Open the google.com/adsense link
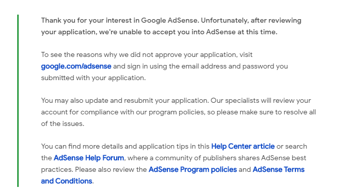Screen dimensions: 354x195 (76, 67)
